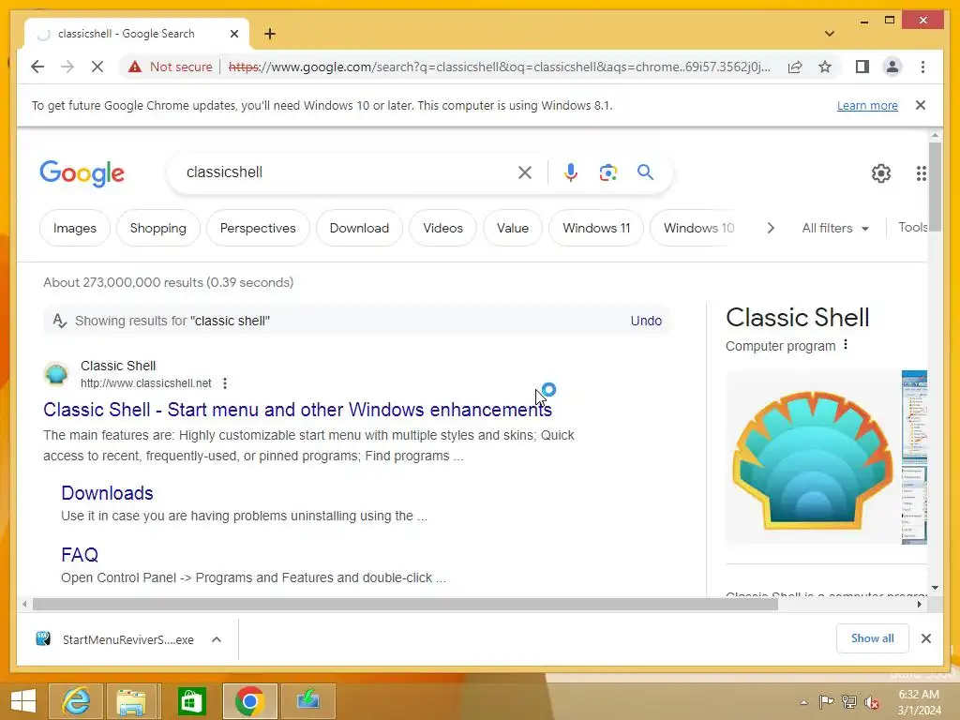Open the search Tools option

pyautogui.click(x=912, y=227)
